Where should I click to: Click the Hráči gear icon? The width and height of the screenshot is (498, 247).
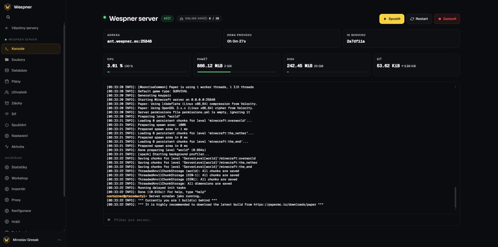pos(7,222)
